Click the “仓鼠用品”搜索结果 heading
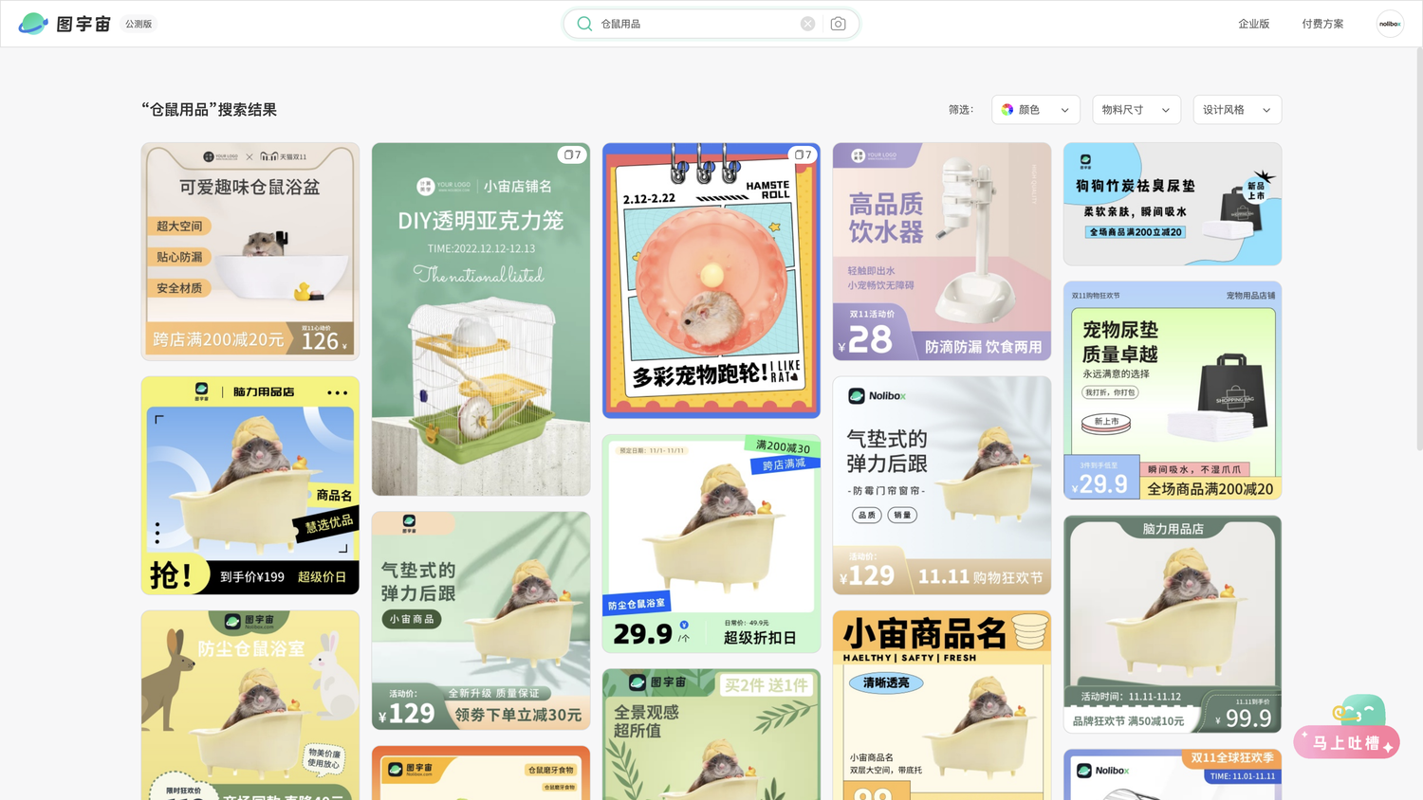1423x800 pixels. (x=210, y=110)
